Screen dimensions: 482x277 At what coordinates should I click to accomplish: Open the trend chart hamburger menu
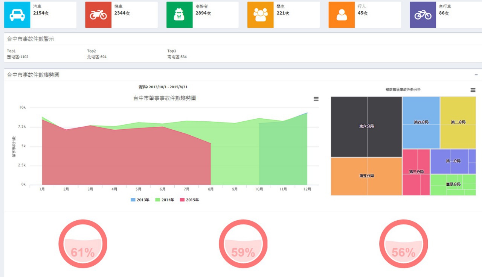pyautogui.click(x=316, y=99)
